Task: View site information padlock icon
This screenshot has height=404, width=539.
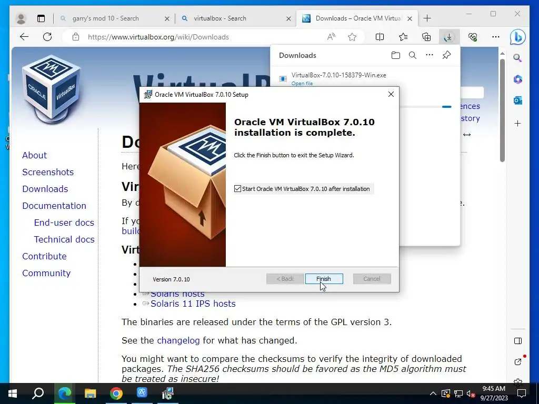Action: 76,37
